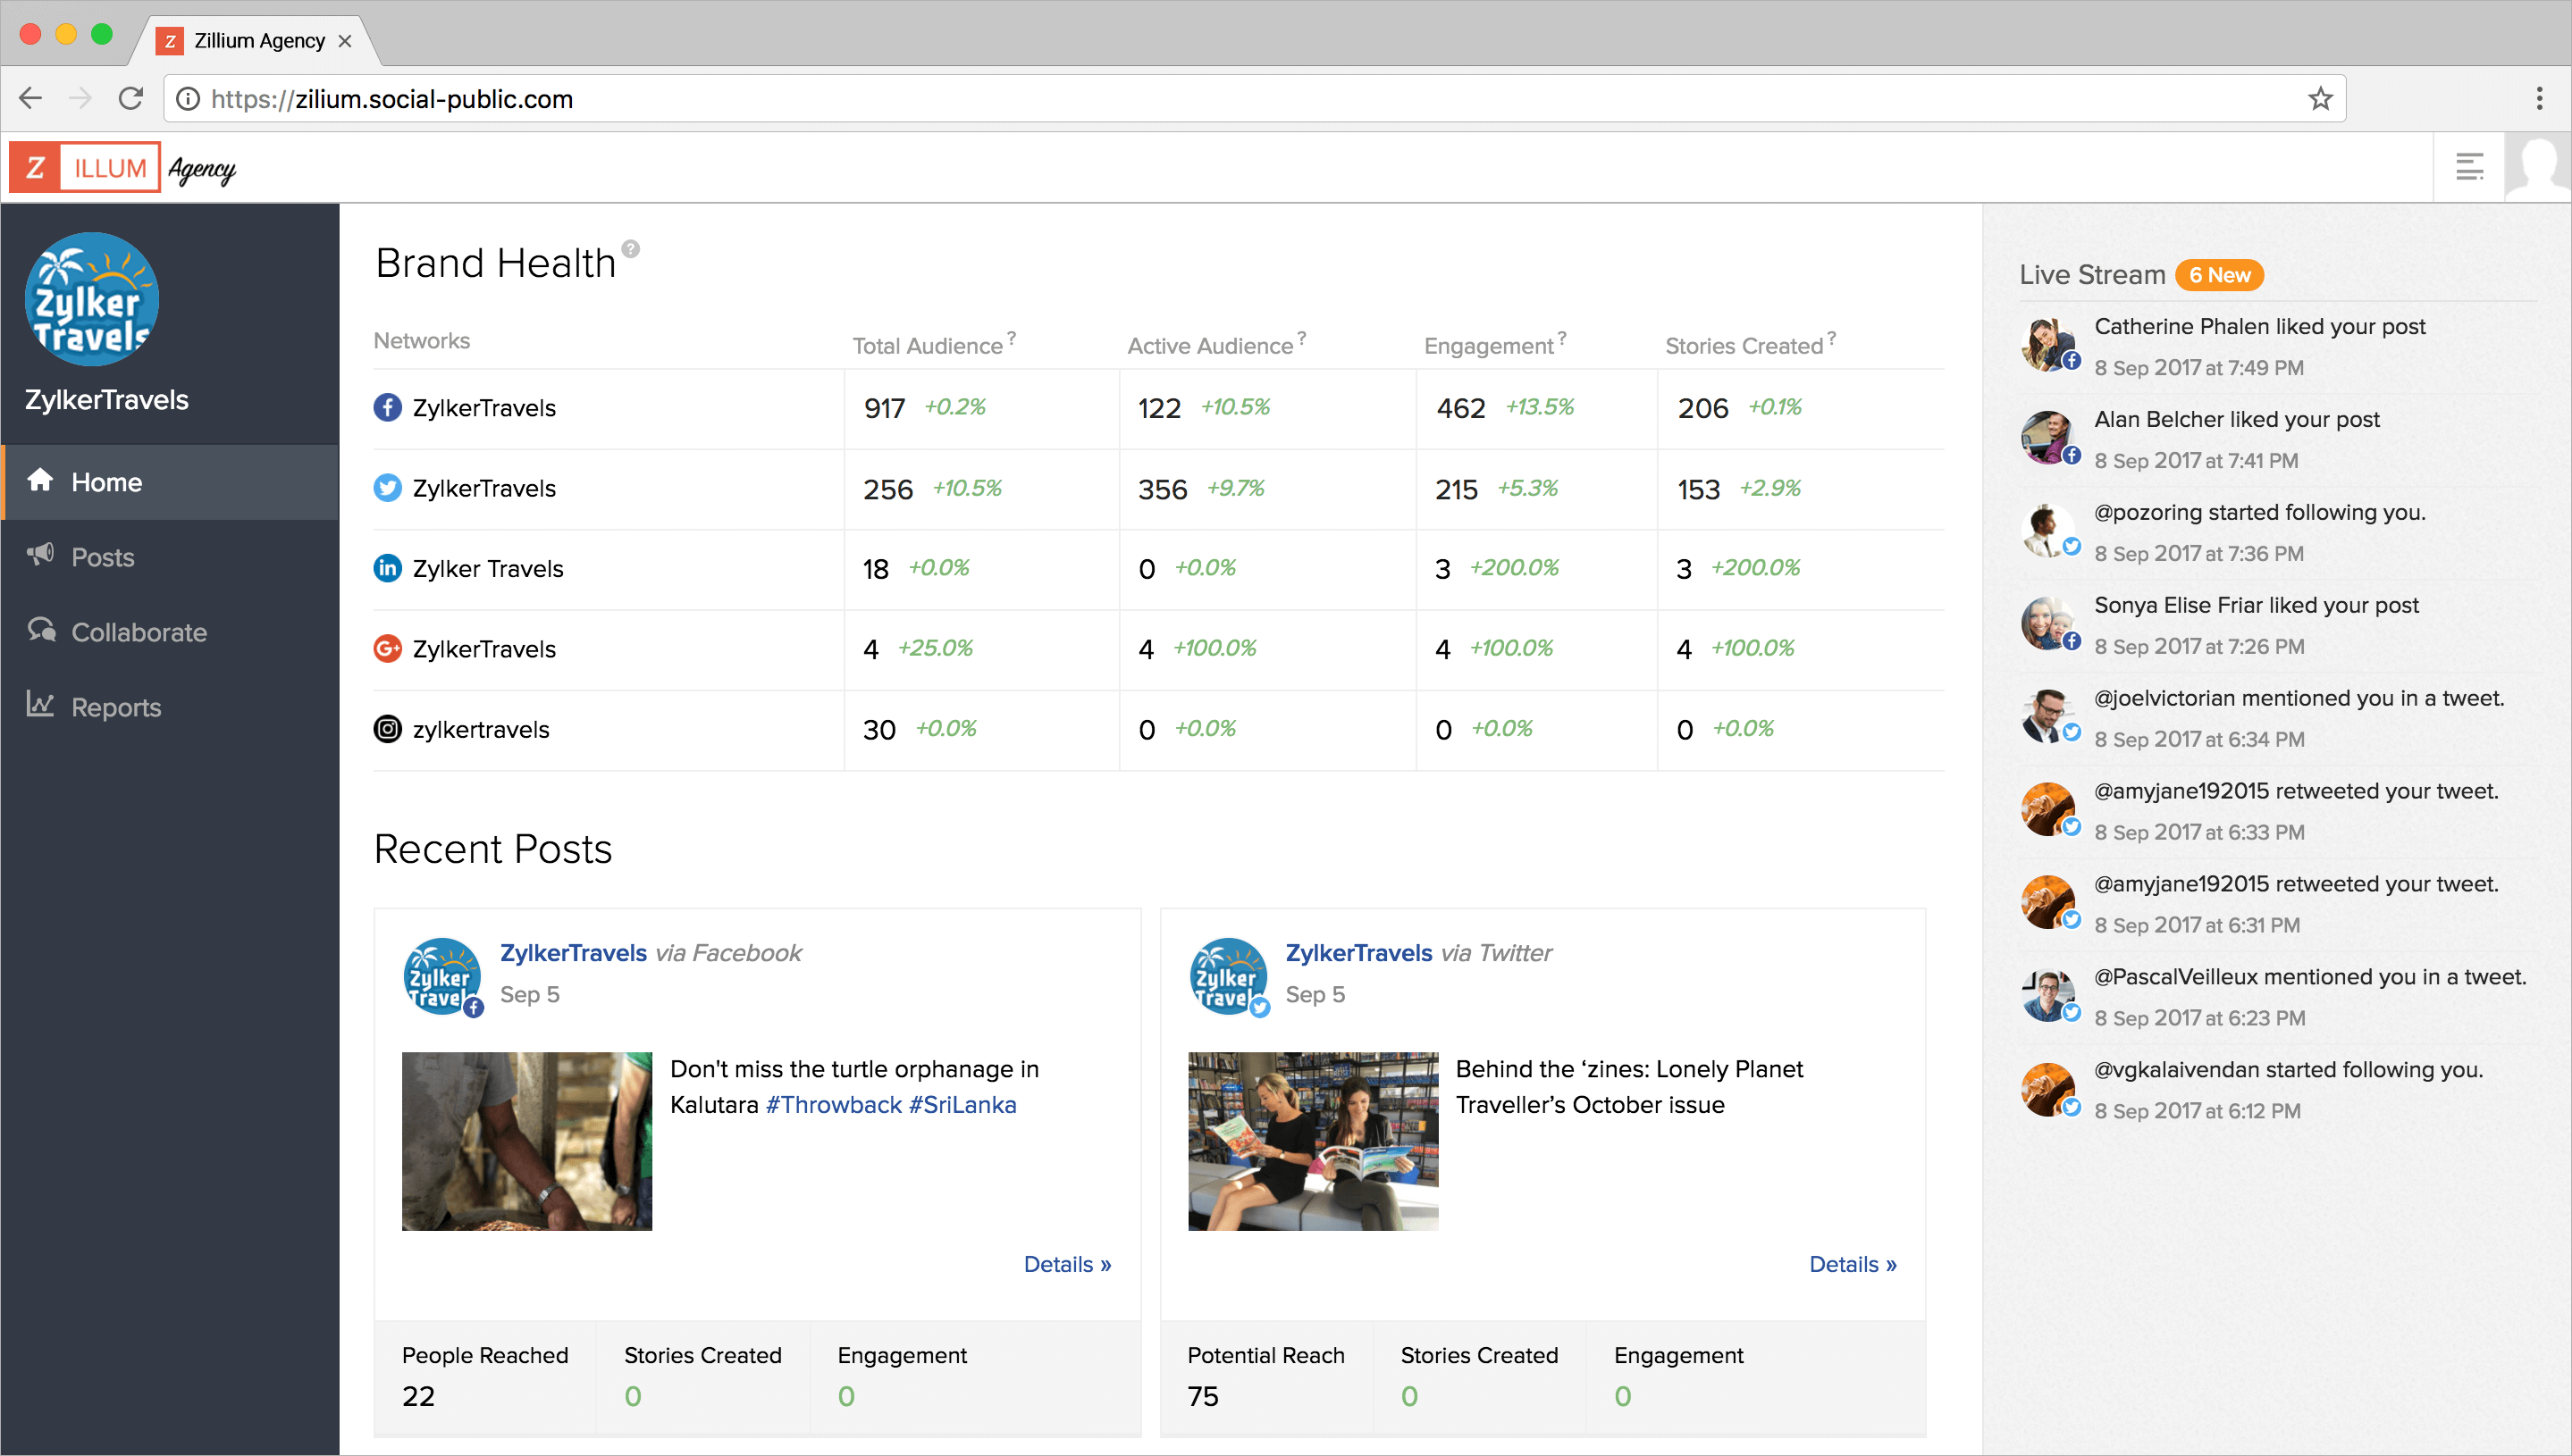Click the #SriLanka hashtag link
Viewport: 2572px width, 1456px height.
(962, 1105)
